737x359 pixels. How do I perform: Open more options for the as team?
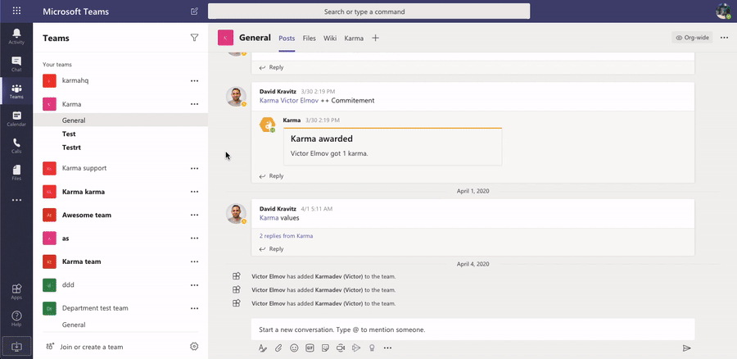coord(194,238)
